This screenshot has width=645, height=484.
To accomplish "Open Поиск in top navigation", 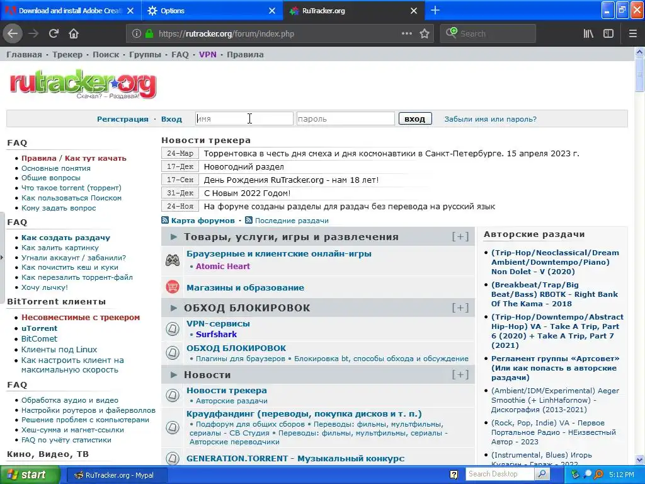I will coord(106,54).
